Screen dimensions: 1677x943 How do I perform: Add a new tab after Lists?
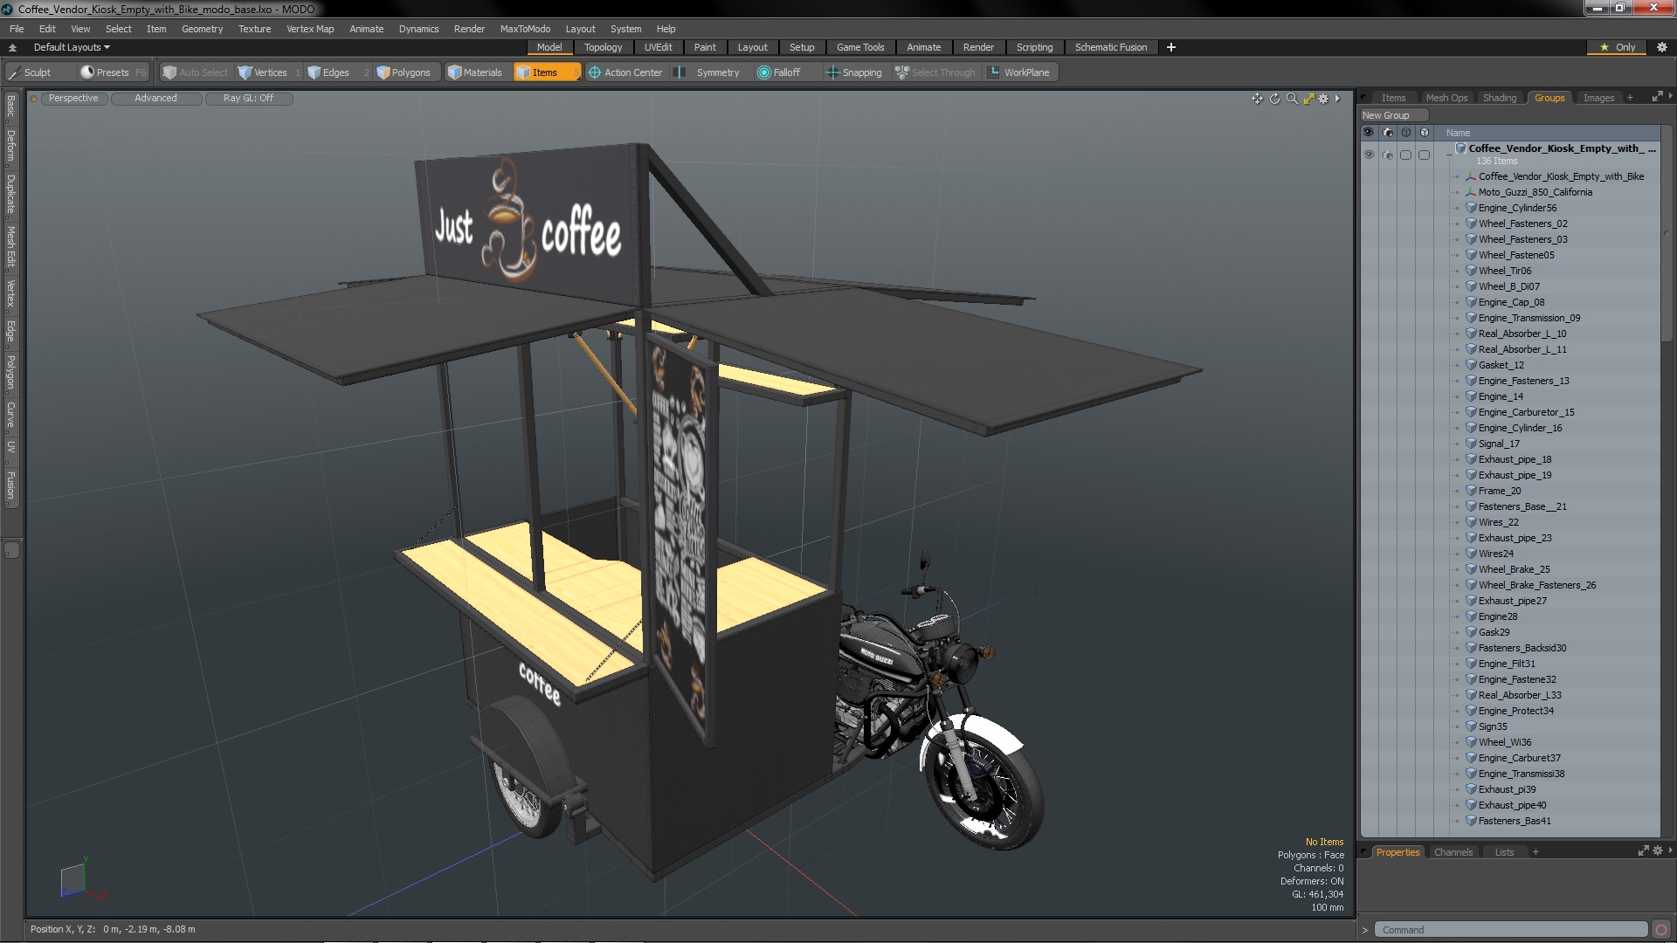tap(1535, 852)
